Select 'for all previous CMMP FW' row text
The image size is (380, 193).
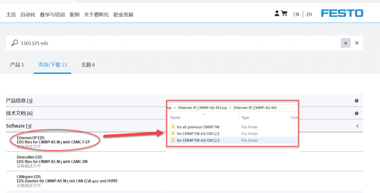198,127
